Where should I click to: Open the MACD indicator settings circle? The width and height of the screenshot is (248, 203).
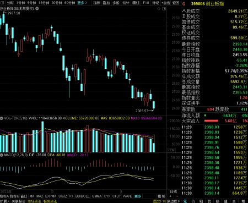point(2,155)
